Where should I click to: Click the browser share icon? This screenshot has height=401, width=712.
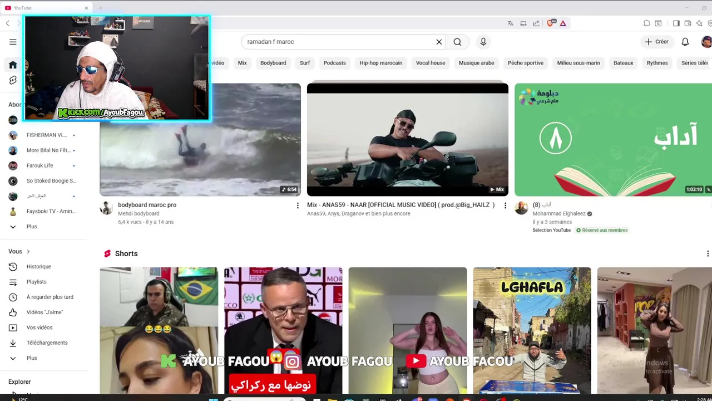click(x=536, y=23)
